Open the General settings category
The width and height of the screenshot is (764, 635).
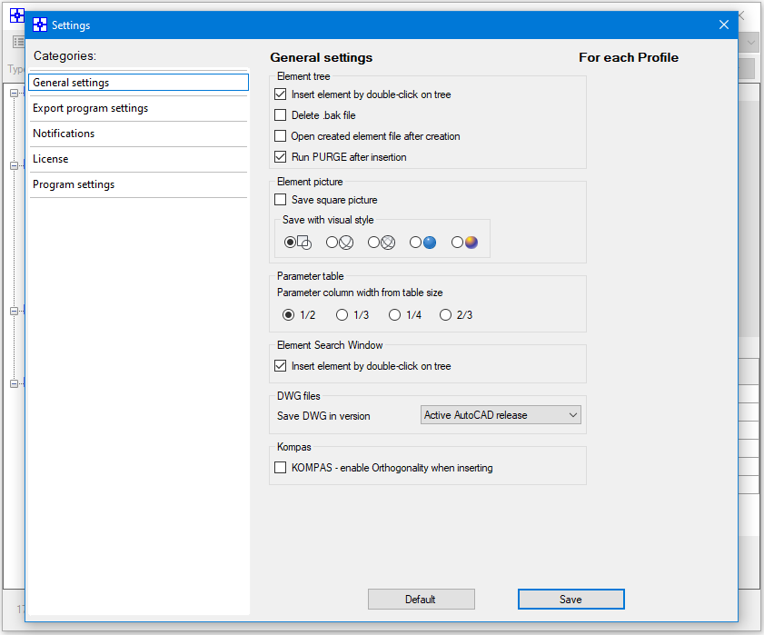[138, 83]
